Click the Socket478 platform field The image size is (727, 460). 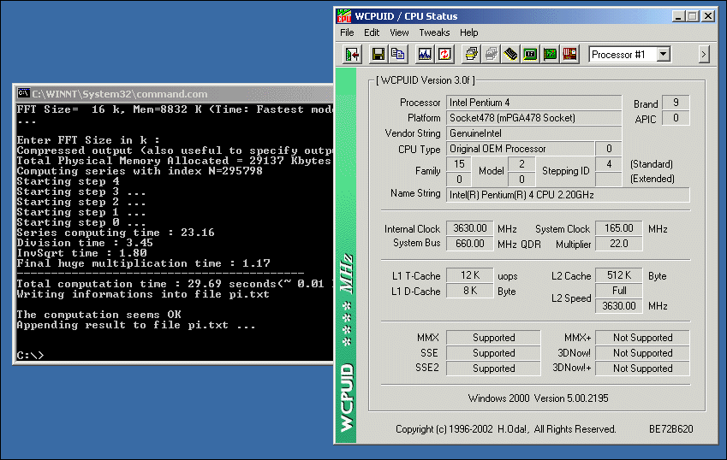[533, 117]
